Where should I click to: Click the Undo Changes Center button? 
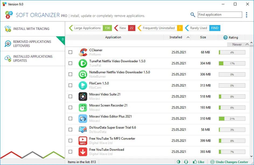[229, 162]
